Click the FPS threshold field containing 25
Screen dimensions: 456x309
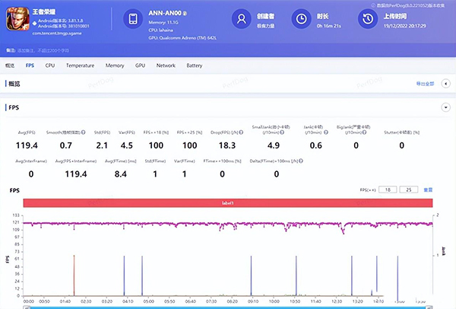[410, 190]
